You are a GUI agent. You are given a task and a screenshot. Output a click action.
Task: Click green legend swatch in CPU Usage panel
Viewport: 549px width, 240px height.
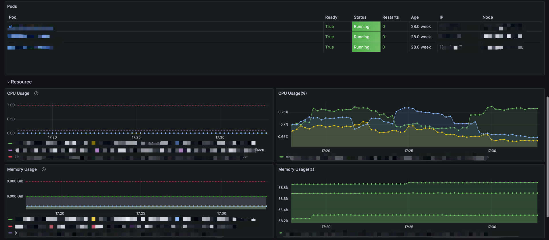(x=10, y=143)
